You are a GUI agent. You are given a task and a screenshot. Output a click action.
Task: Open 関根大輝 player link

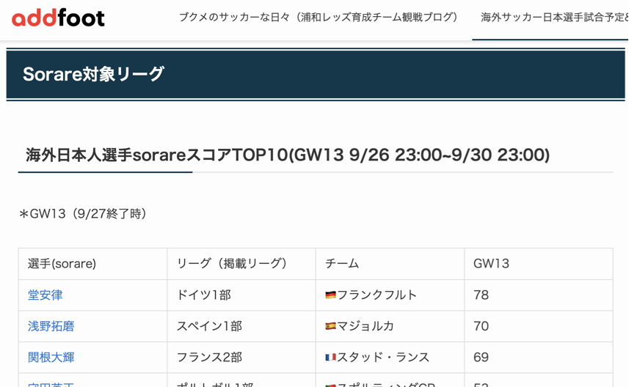(51, 358)
